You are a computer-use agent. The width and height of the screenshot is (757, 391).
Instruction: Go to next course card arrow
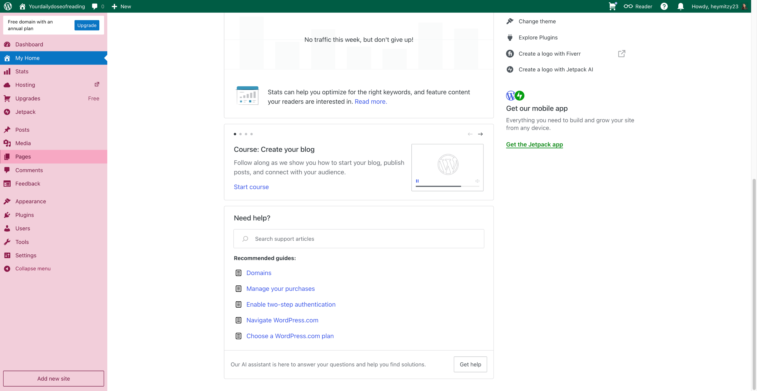click(x=481, y=134)
